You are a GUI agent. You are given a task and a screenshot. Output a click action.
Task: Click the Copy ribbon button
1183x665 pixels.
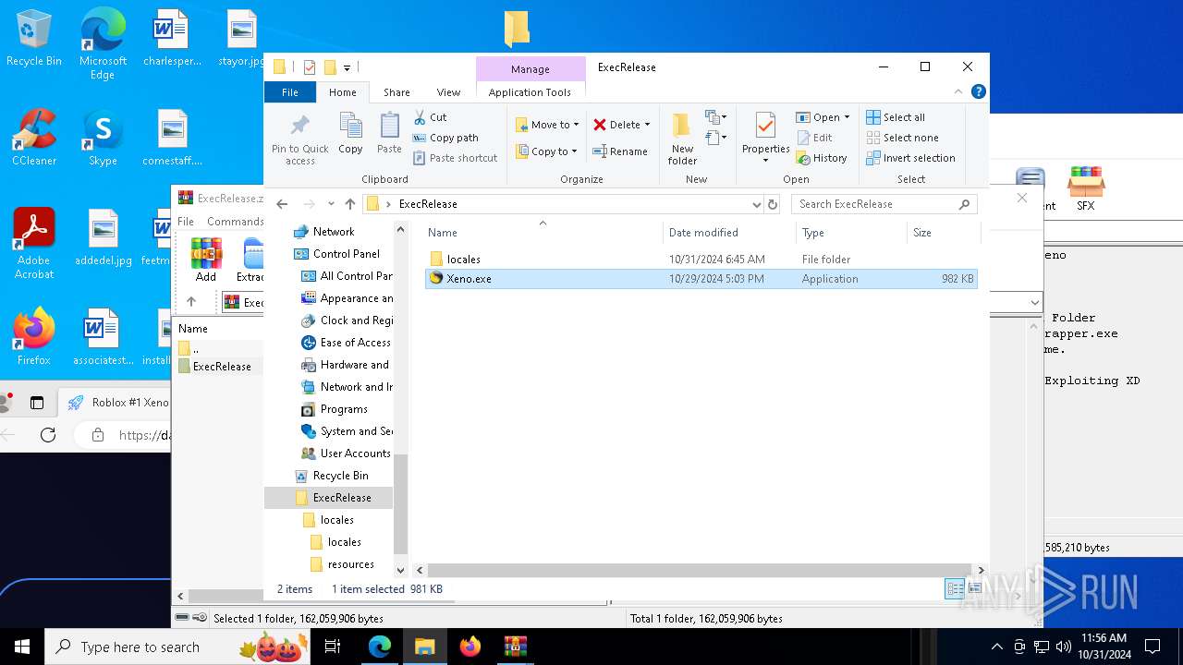pos(350,134)
